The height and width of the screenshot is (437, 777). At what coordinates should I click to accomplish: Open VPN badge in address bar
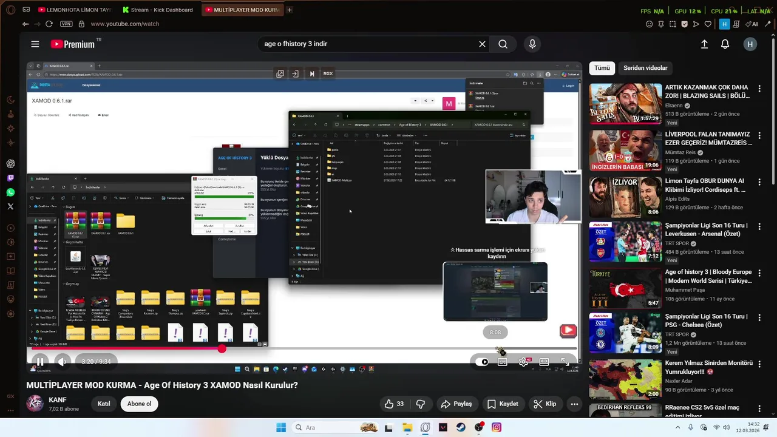pyautogui.click(x=66, y=24)
